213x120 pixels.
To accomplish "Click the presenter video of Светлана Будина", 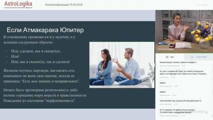I will pyautogui.click(x=184, y=32).
